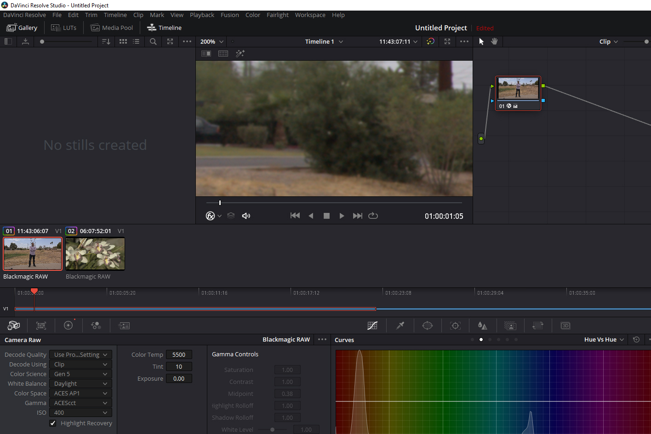Jump to the last frame
The image size is (651, 434).
pyautogui.click(x=357, y=216)
